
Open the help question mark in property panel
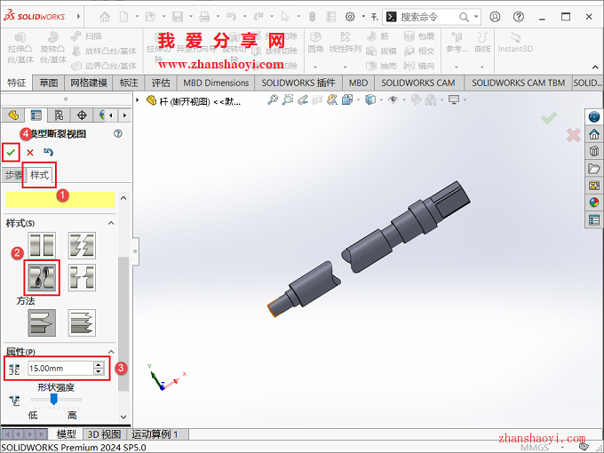click(117, 133)
